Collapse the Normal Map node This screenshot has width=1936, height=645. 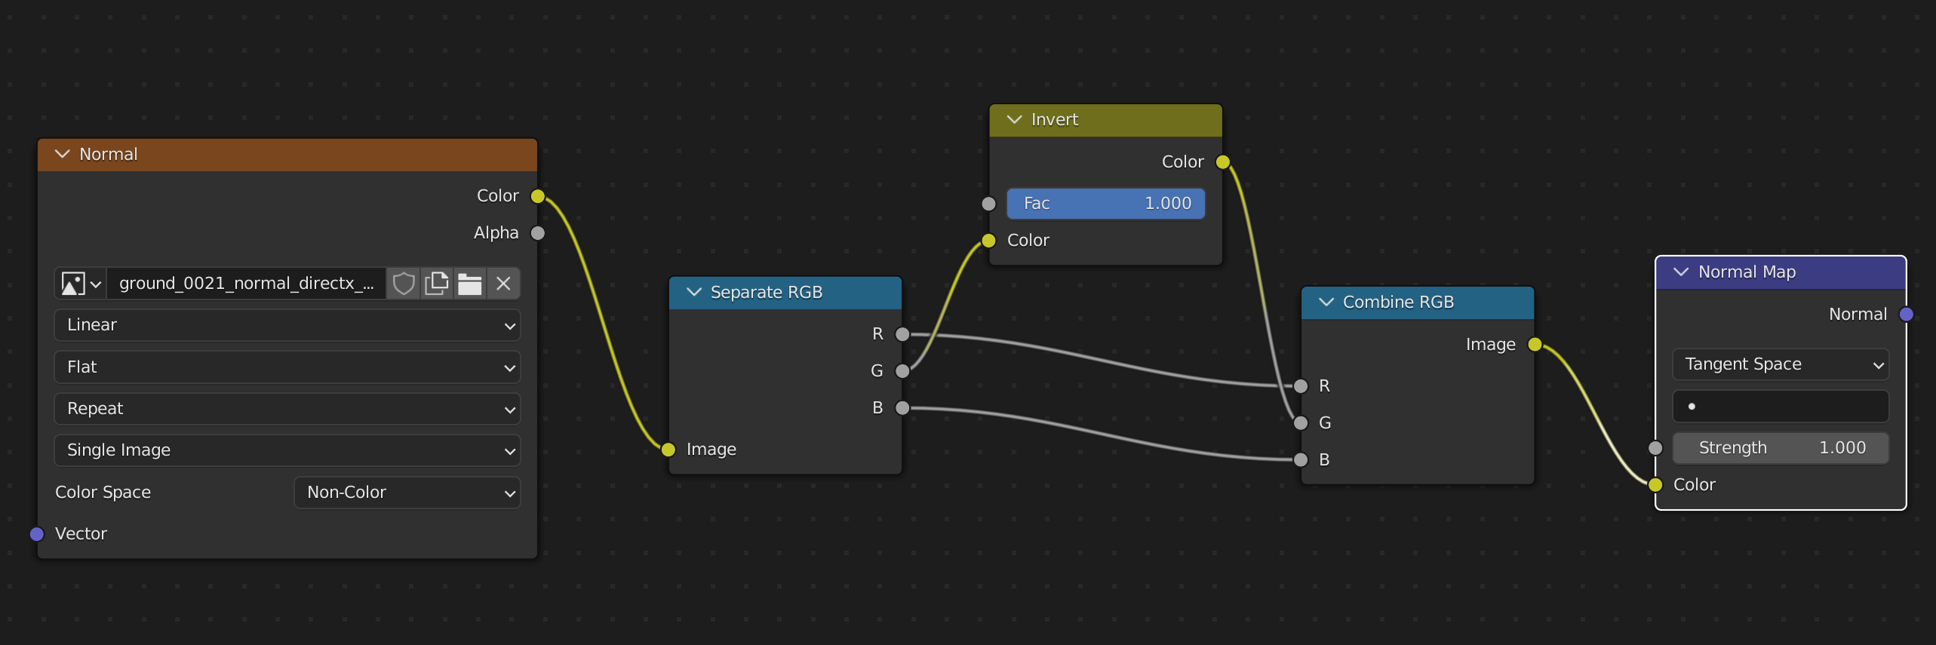[x=1682, y=272]
